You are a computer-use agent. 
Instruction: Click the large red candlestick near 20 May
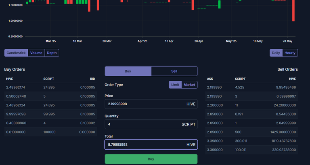pos(293,10)
